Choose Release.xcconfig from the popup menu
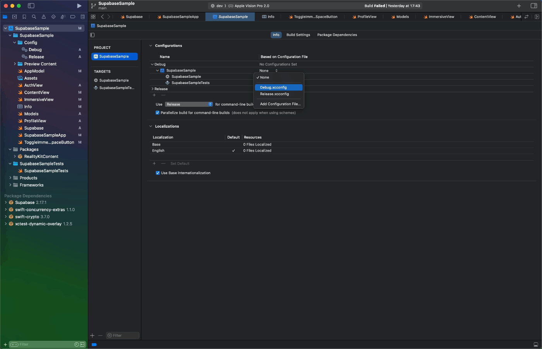 pyautogui.click(x=279, y=94)
